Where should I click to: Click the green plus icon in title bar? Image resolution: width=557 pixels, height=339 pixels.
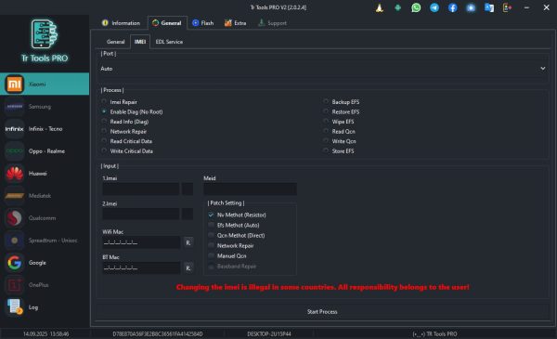point(398,7)
